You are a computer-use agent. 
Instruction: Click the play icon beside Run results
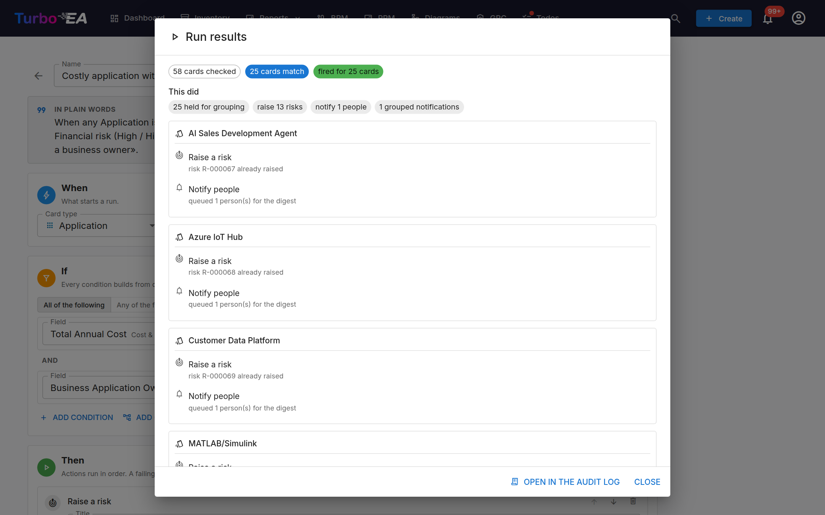(x=175, y=37)
